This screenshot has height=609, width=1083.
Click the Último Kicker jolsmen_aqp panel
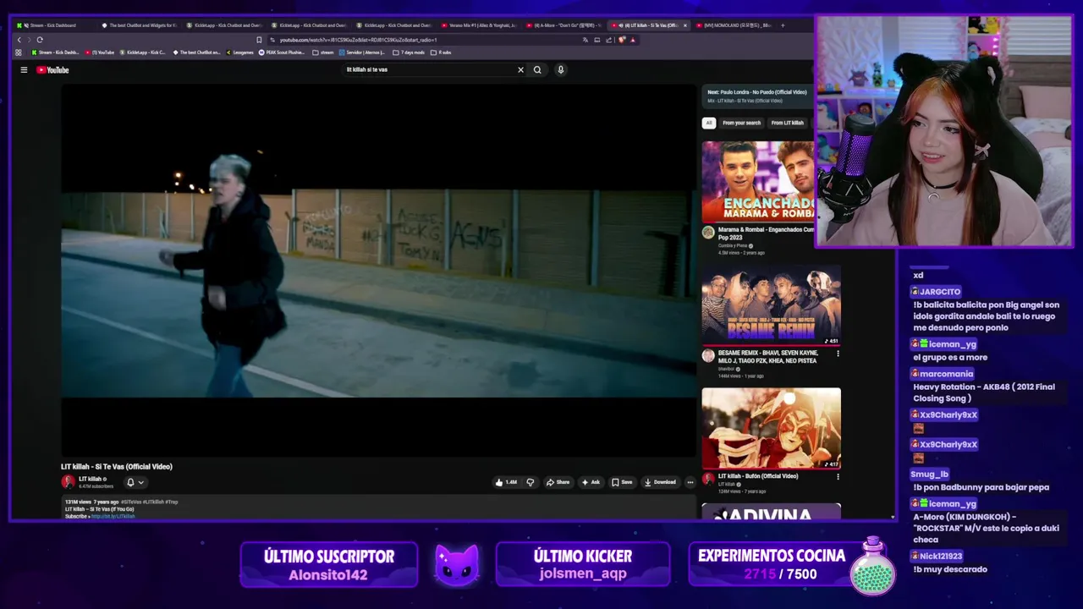(582, 565)
